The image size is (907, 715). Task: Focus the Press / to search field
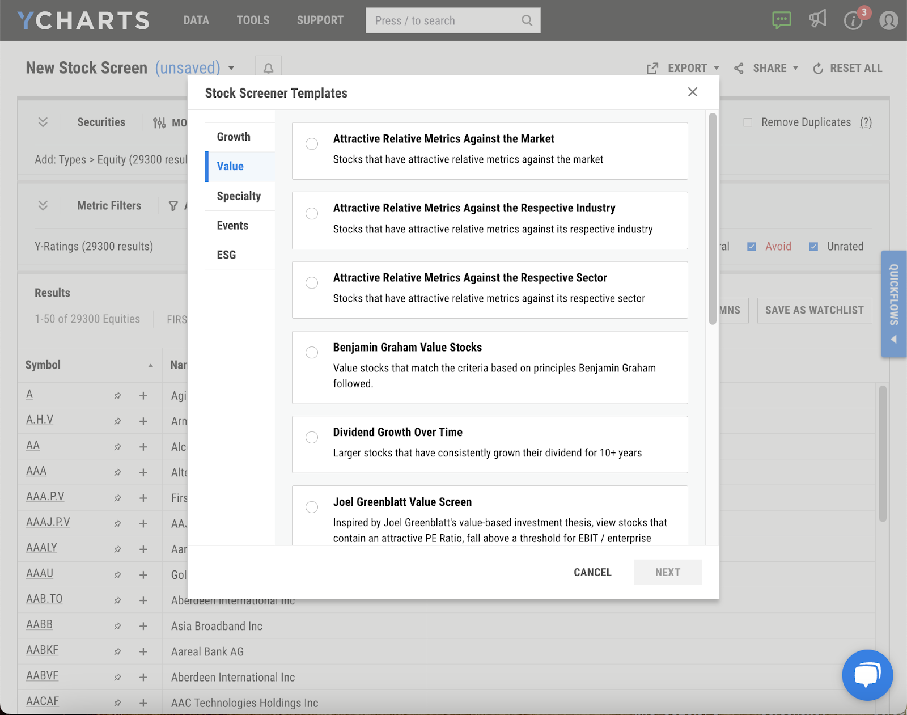point(453,20)
